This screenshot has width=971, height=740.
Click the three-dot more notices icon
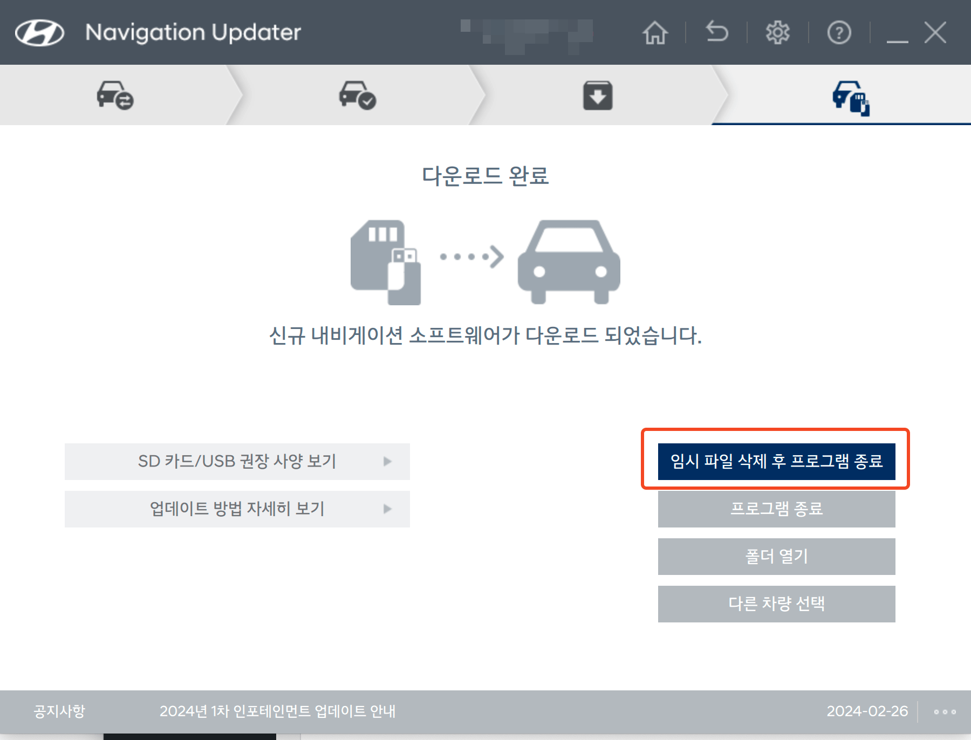pos(945,712)
